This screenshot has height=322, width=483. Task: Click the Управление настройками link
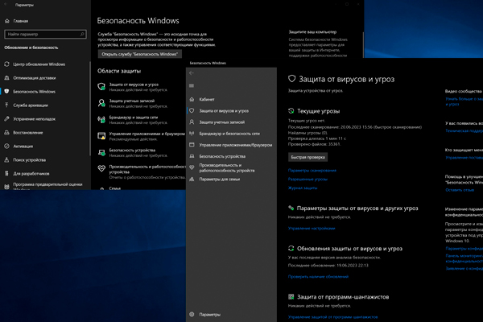coord(312,229)
